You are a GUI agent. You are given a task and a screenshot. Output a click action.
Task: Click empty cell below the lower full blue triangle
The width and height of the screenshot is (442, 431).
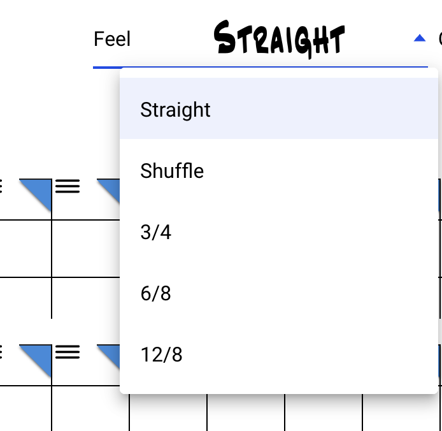25,408
